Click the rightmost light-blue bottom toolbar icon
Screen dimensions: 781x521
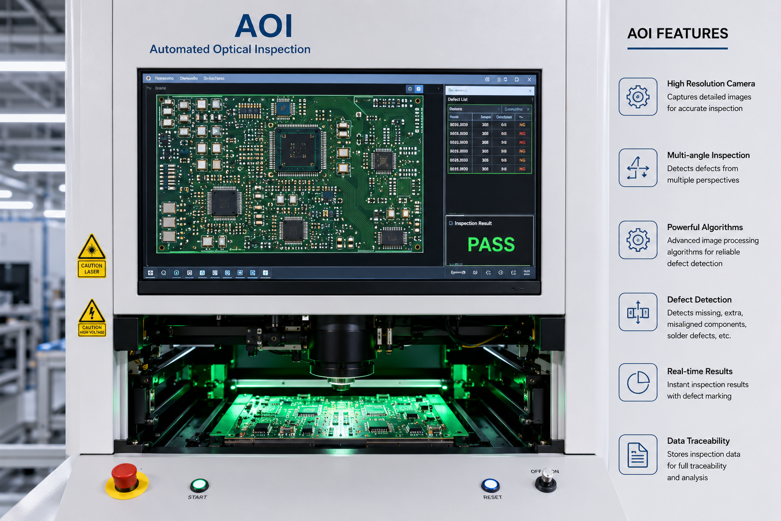265,273
